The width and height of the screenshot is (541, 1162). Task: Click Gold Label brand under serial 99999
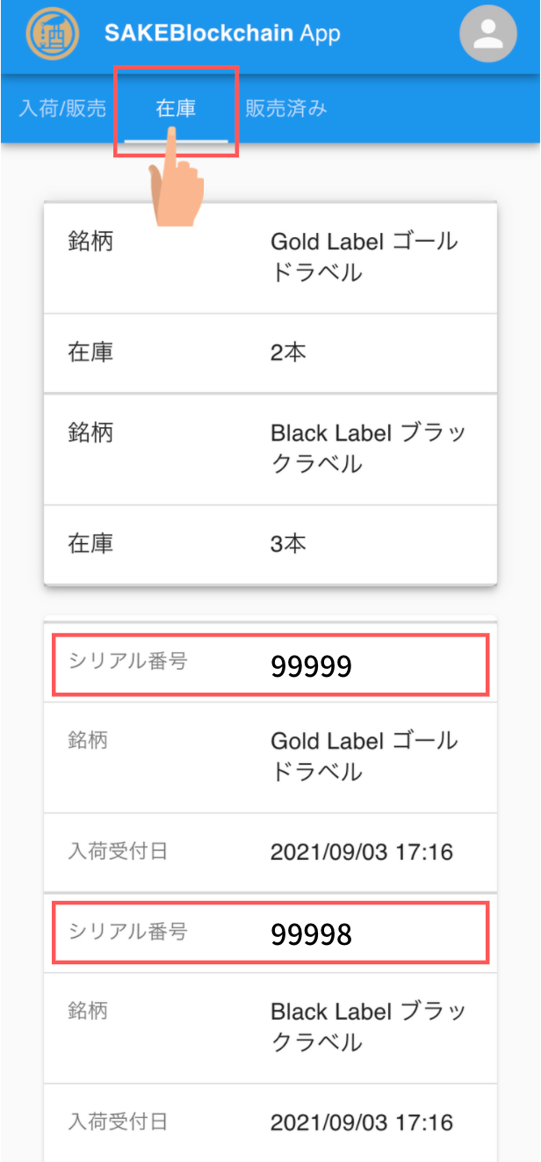click(x=270, y=756)
